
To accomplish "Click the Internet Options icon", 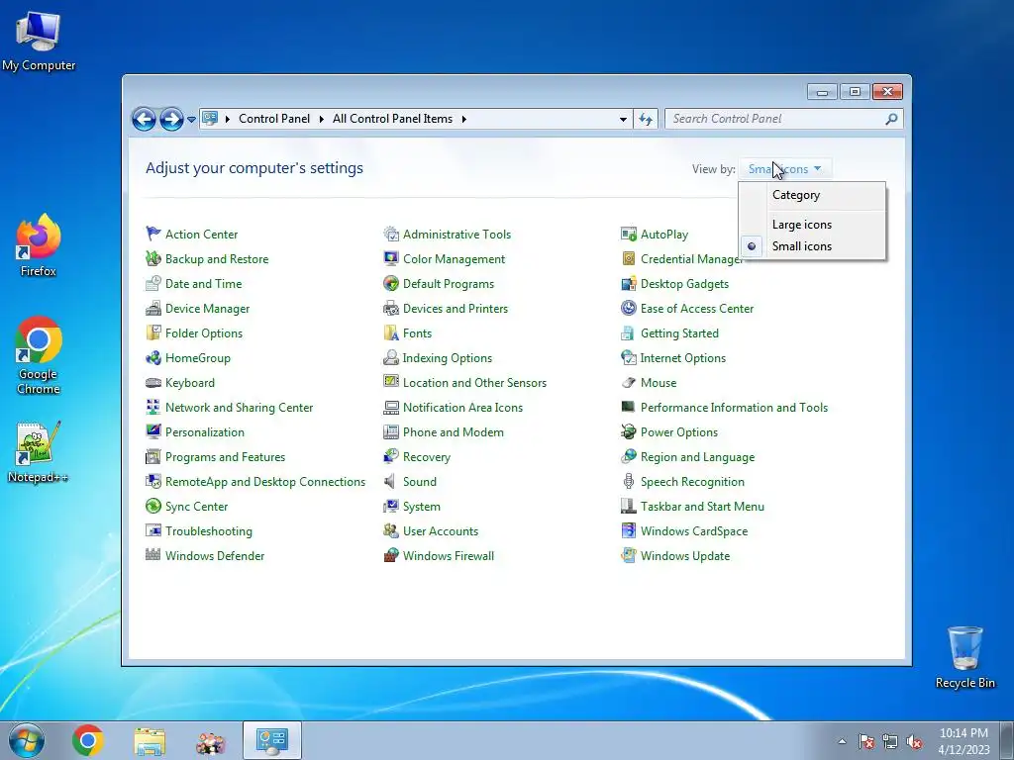I will pos(629,357).
